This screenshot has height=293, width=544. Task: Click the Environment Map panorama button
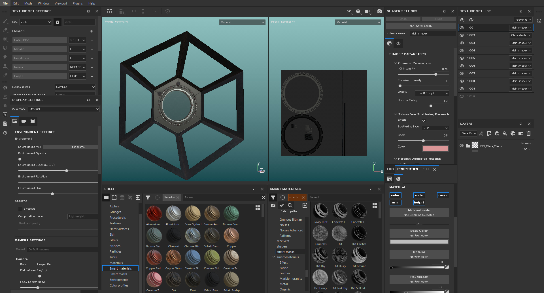[71, 147]
